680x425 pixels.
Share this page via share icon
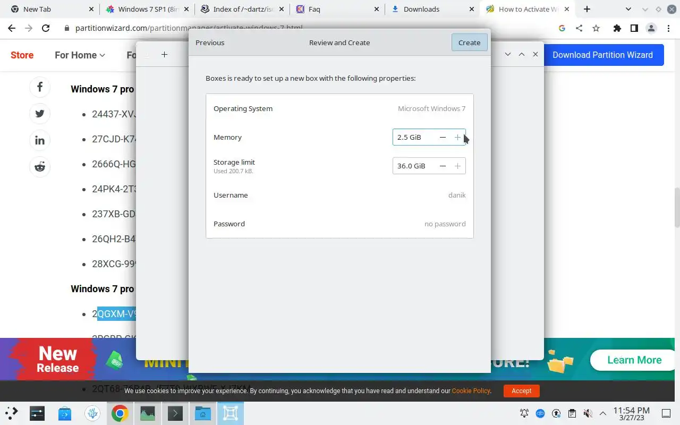[579, 28]
